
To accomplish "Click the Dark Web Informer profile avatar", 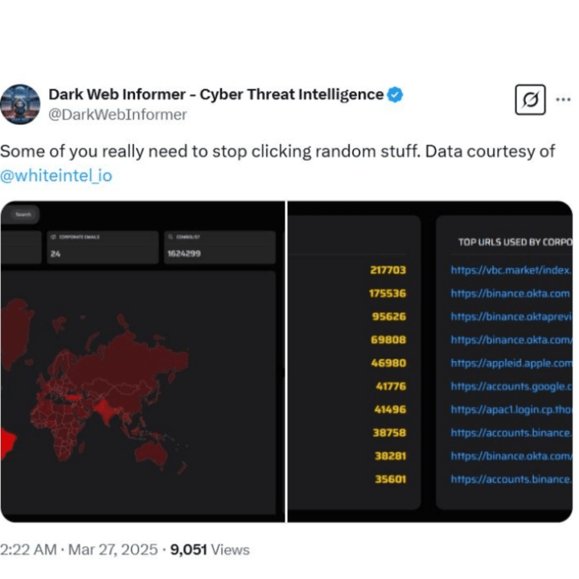I will click(x=21, y=104).
